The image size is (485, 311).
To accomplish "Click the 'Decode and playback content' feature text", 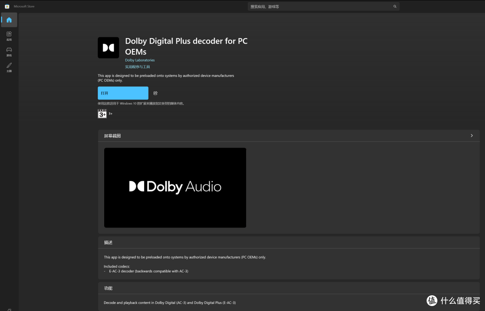I will pyautogui.click(x=170, y=302).
